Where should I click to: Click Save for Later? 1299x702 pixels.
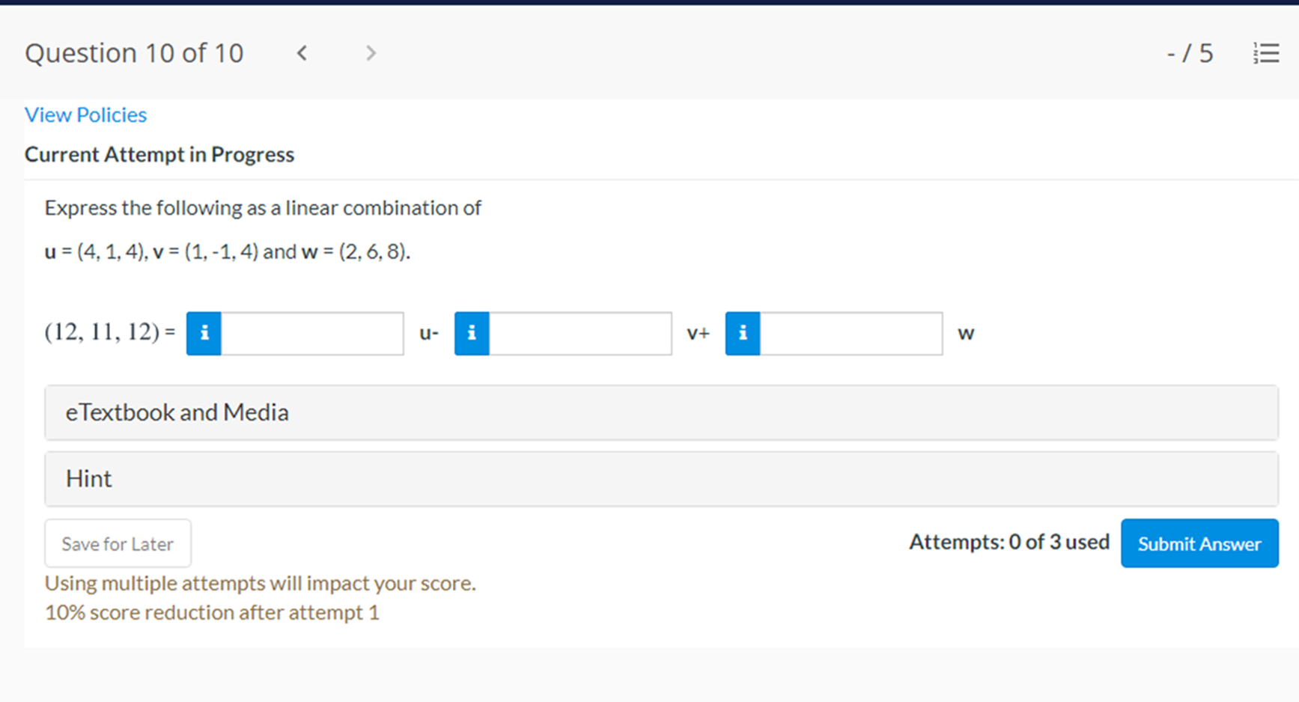[118, 543]
